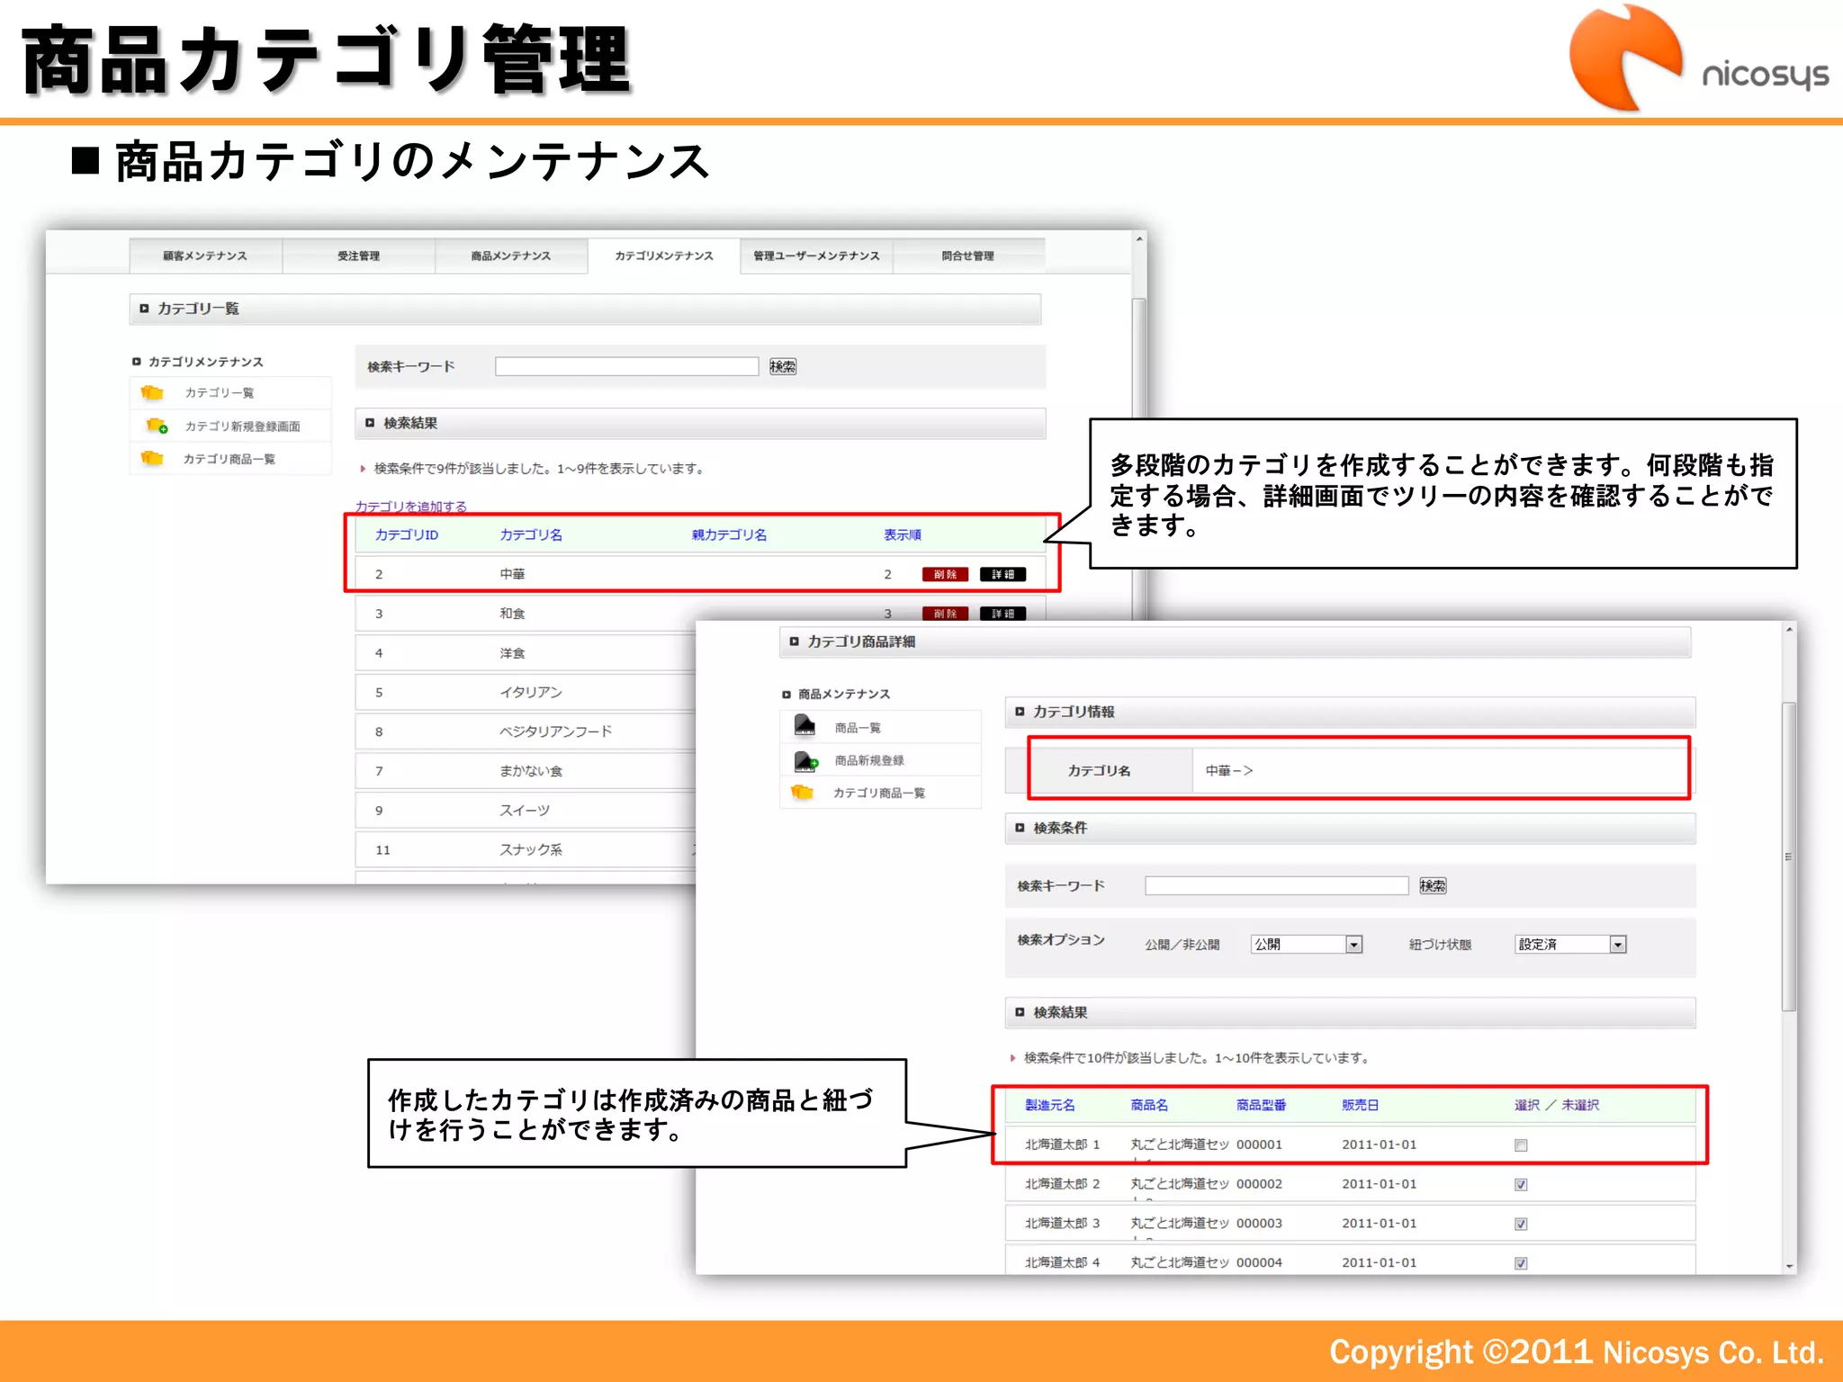Sort by 表示順 column header
Viewport: 1843px width, 1382px height.
tap(902, 534)
